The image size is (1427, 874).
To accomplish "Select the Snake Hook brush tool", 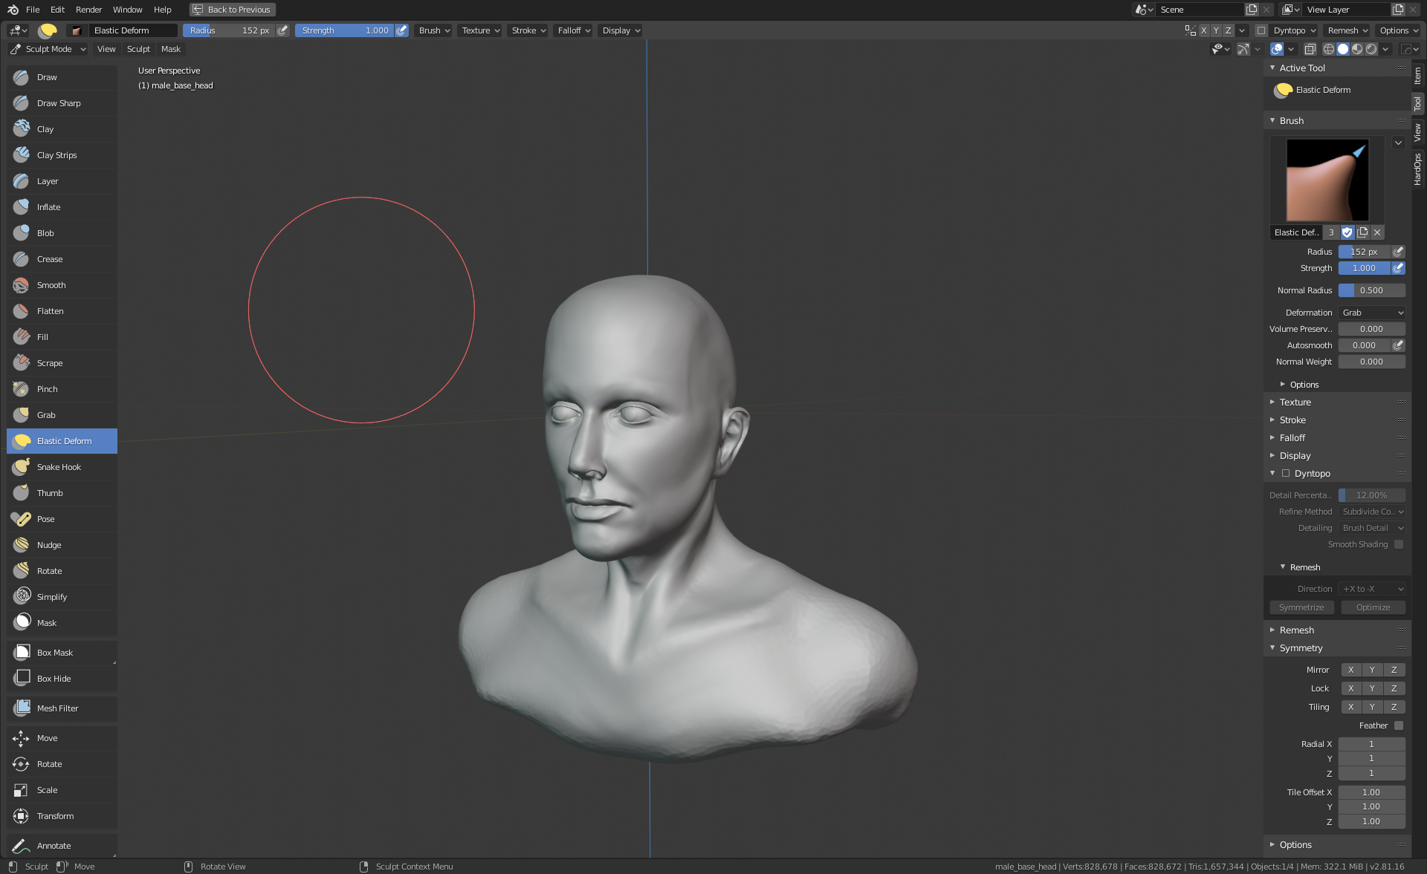I will pyautogui.click(x=59, y=467).
